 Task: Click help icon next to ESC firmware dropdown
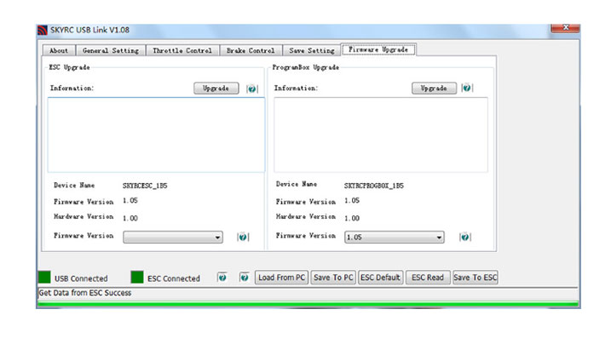tap(243, 237)
